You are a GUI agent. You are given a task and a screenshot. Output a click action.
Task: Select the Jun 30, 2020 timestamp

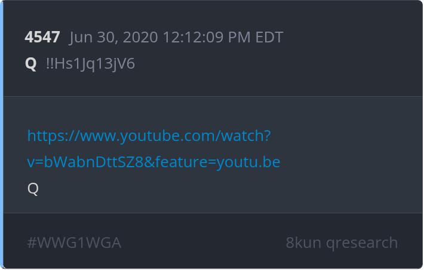[176, 37]
